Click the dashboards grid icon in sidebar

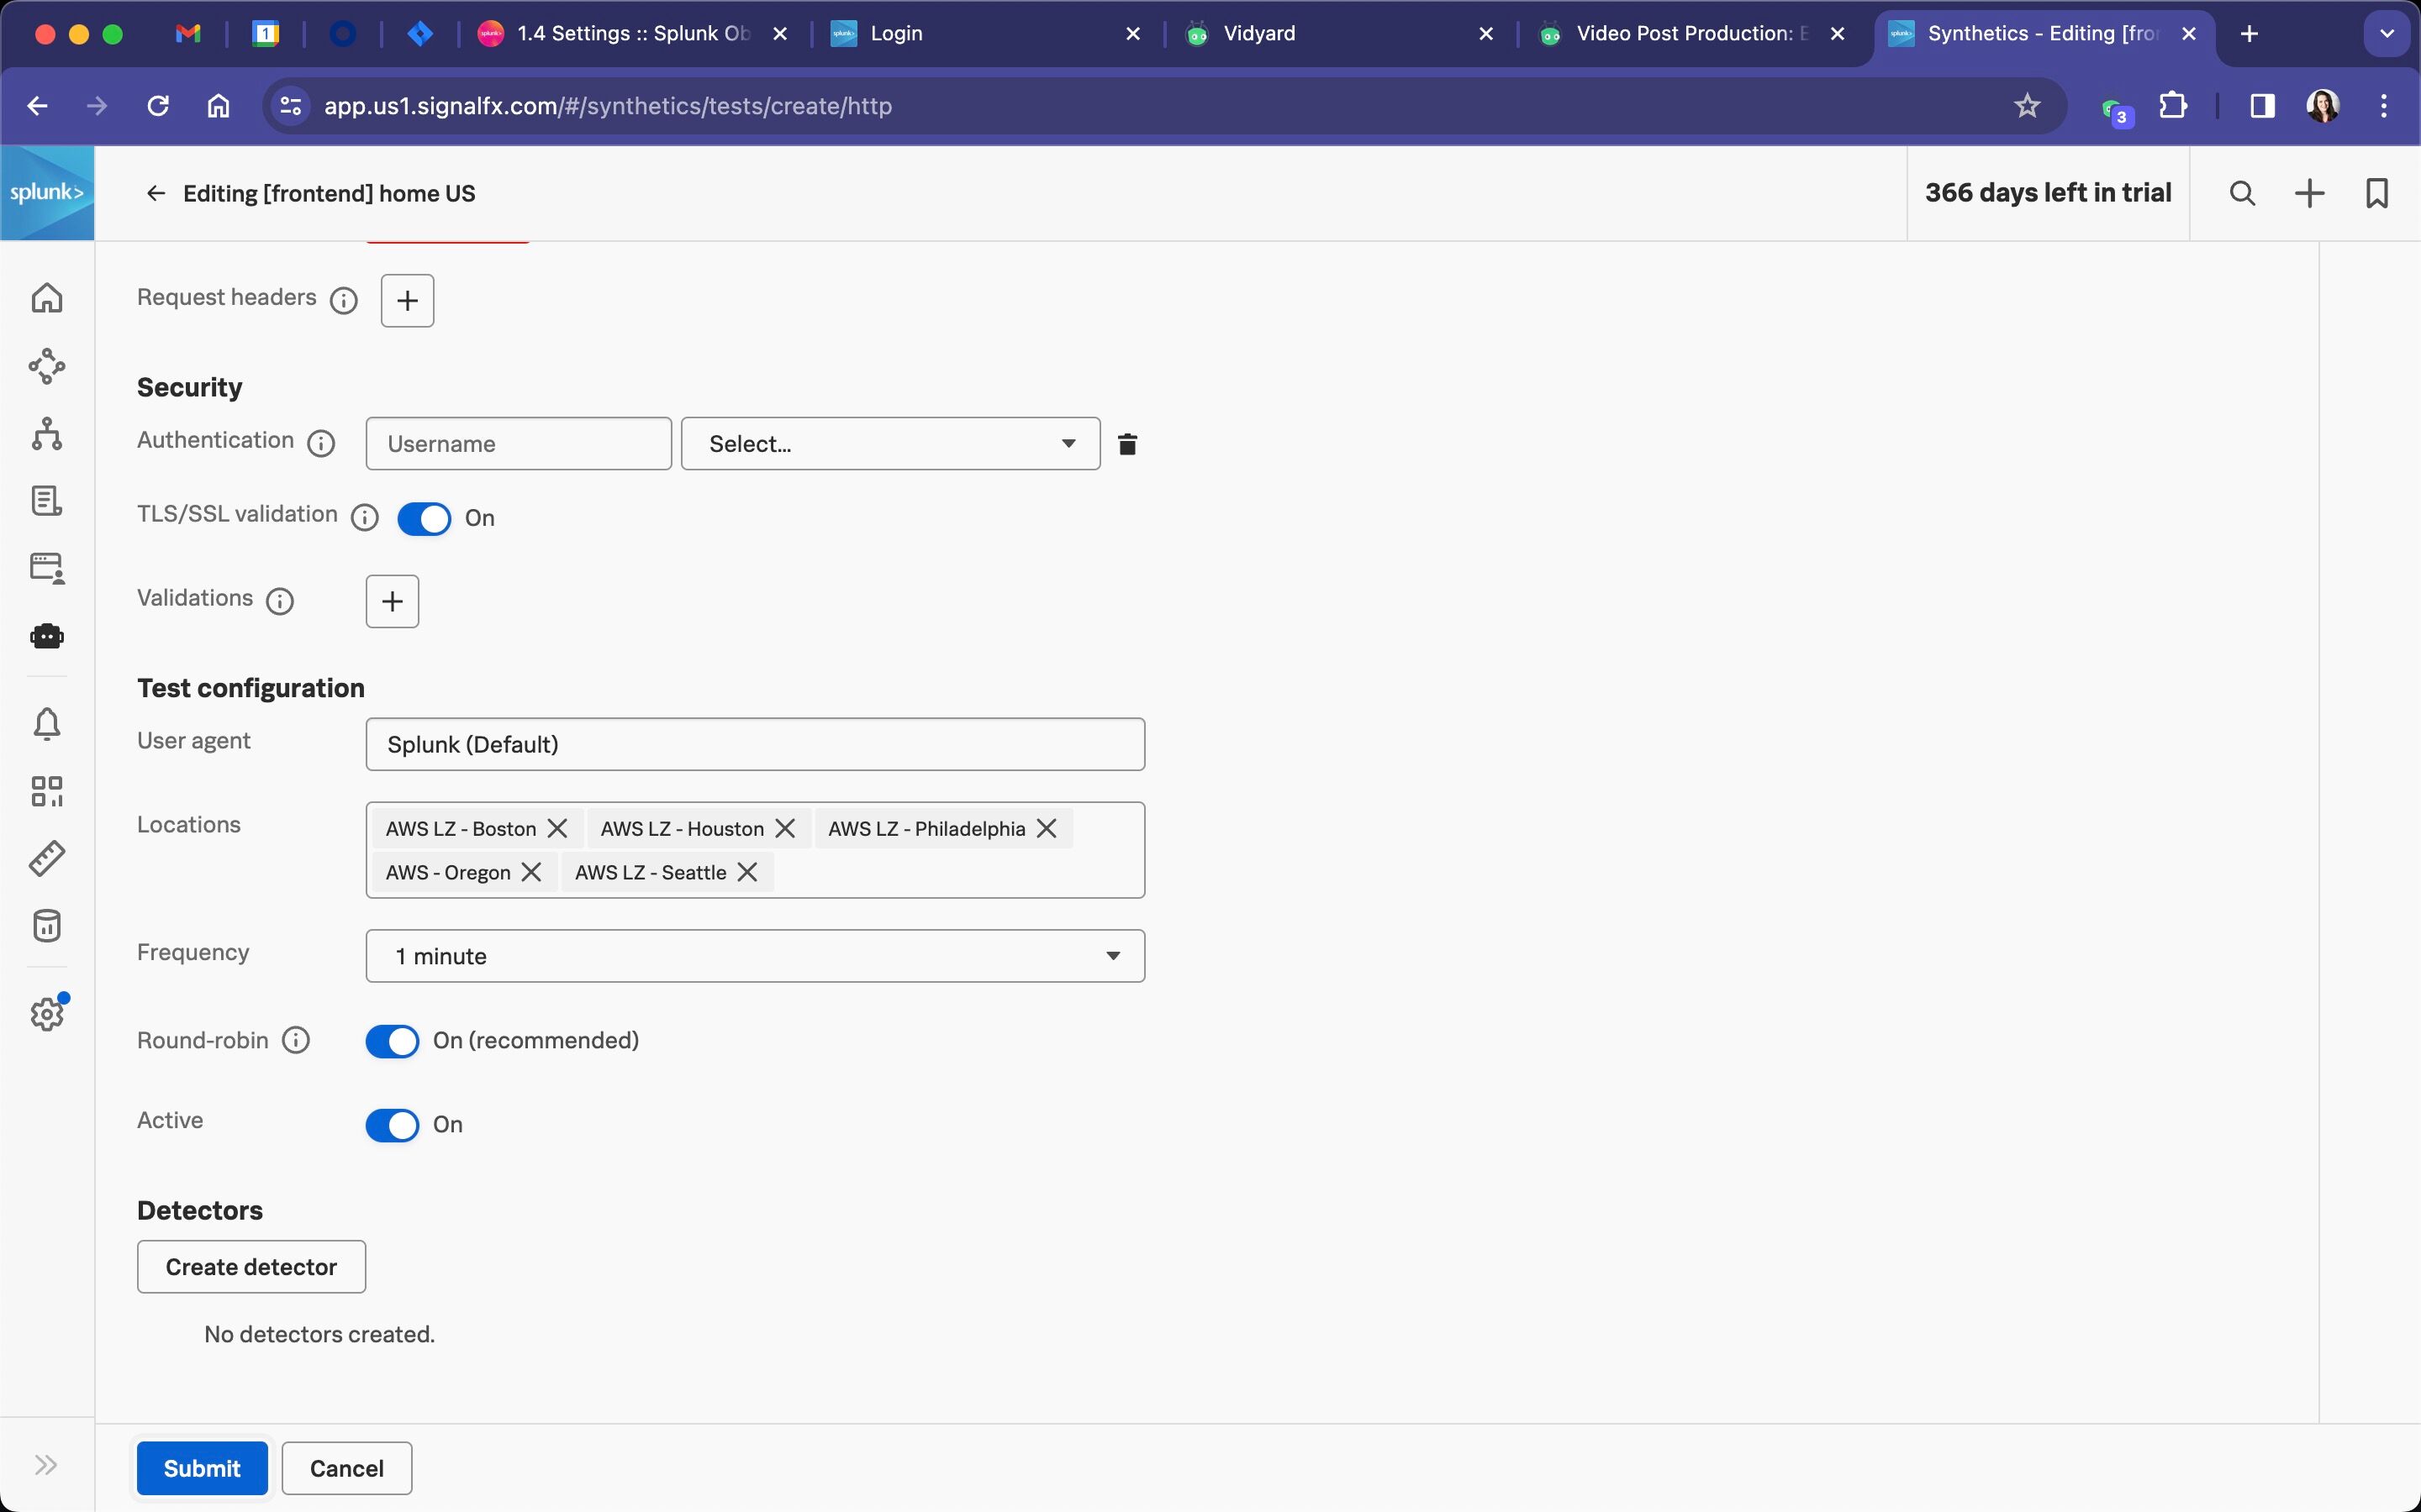[47, 791]
